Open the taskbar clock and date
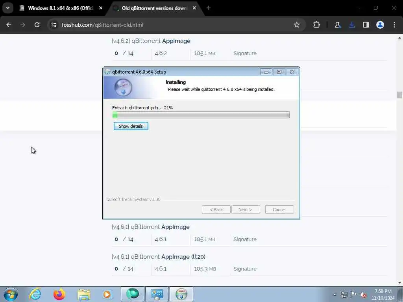 383,295
